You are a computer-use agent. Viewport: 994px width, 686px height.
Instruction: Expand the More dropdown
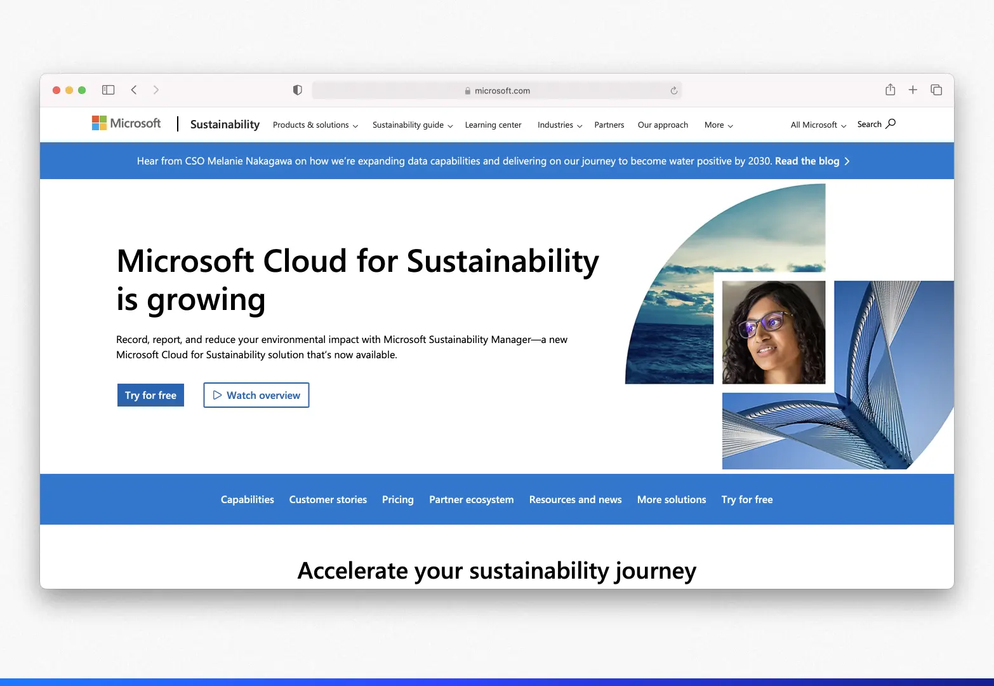pos(719,125)
